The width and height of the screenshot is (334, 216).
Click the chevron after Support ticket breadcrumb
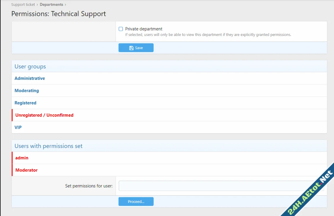point(37,5)
